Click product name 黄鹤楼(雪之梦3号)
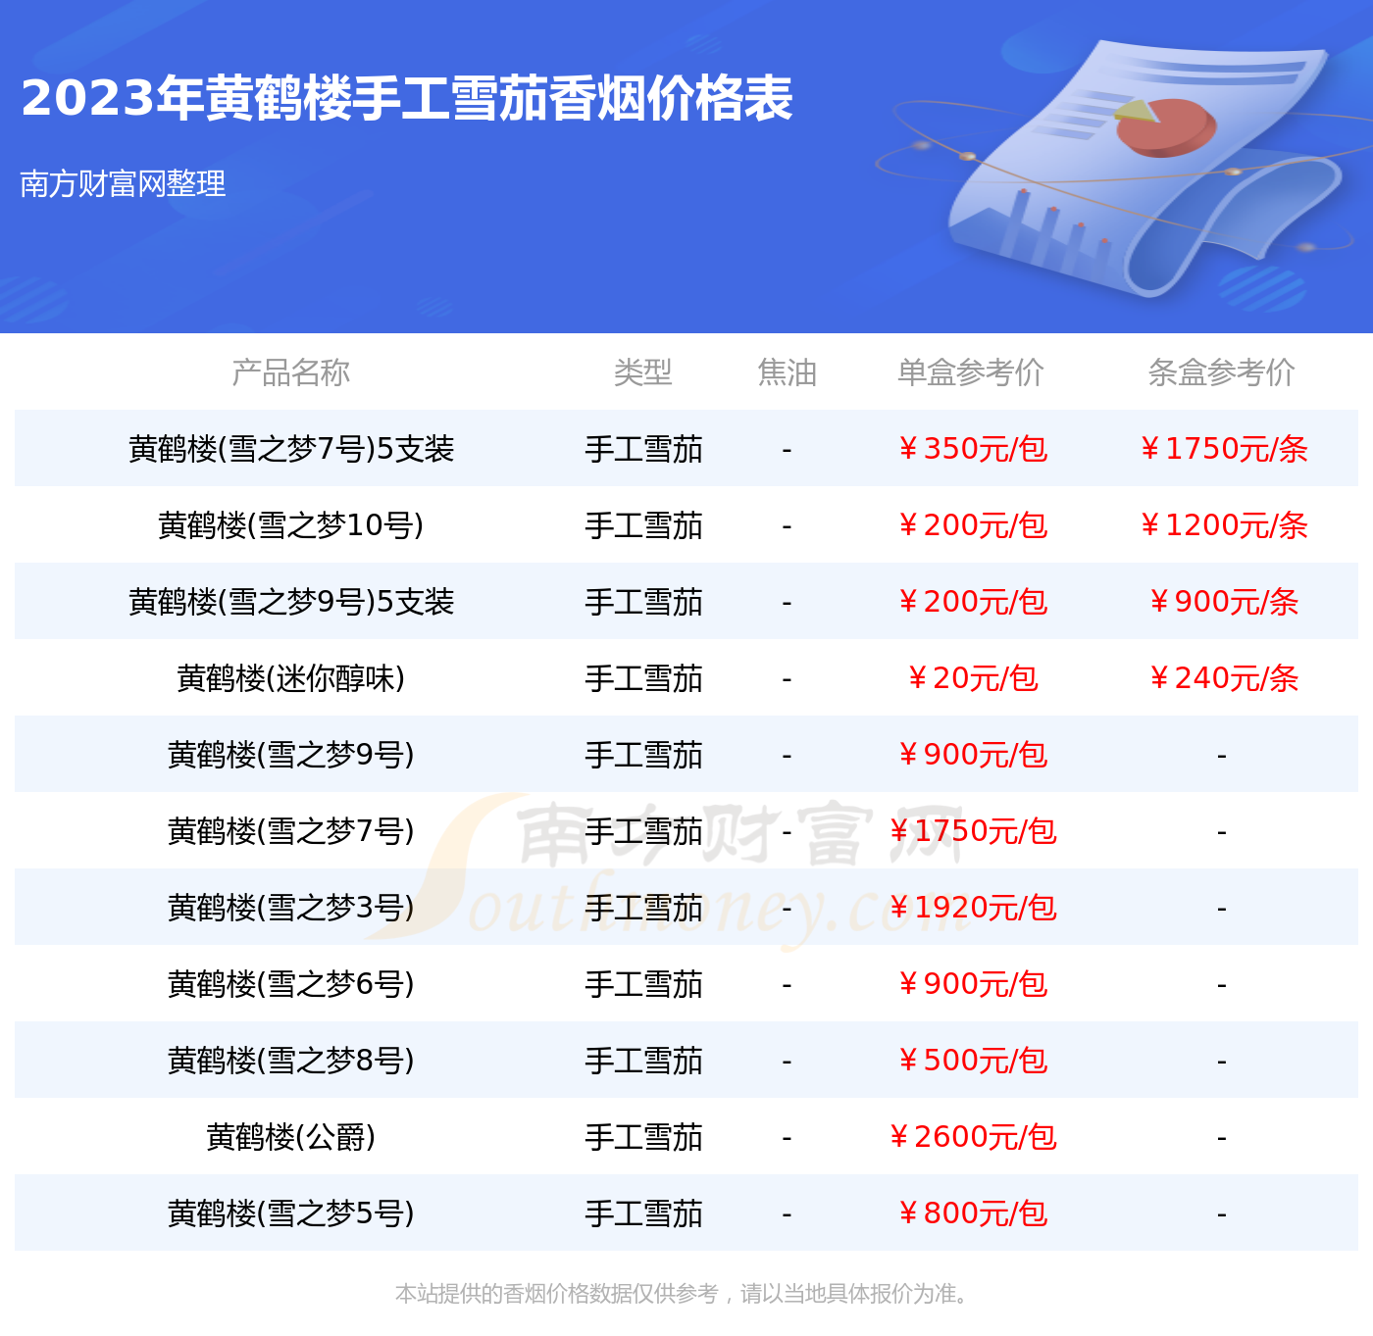The height and width of the screenshot is (1336, 1373). click(291, 908)
